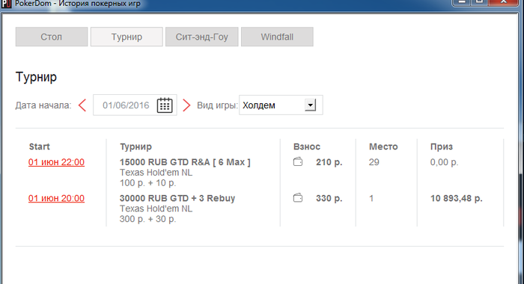524x284 pixels.
Task: Open the Вид игры dropdown arrow
Action: pyautogui.click(x=311, y=105)
